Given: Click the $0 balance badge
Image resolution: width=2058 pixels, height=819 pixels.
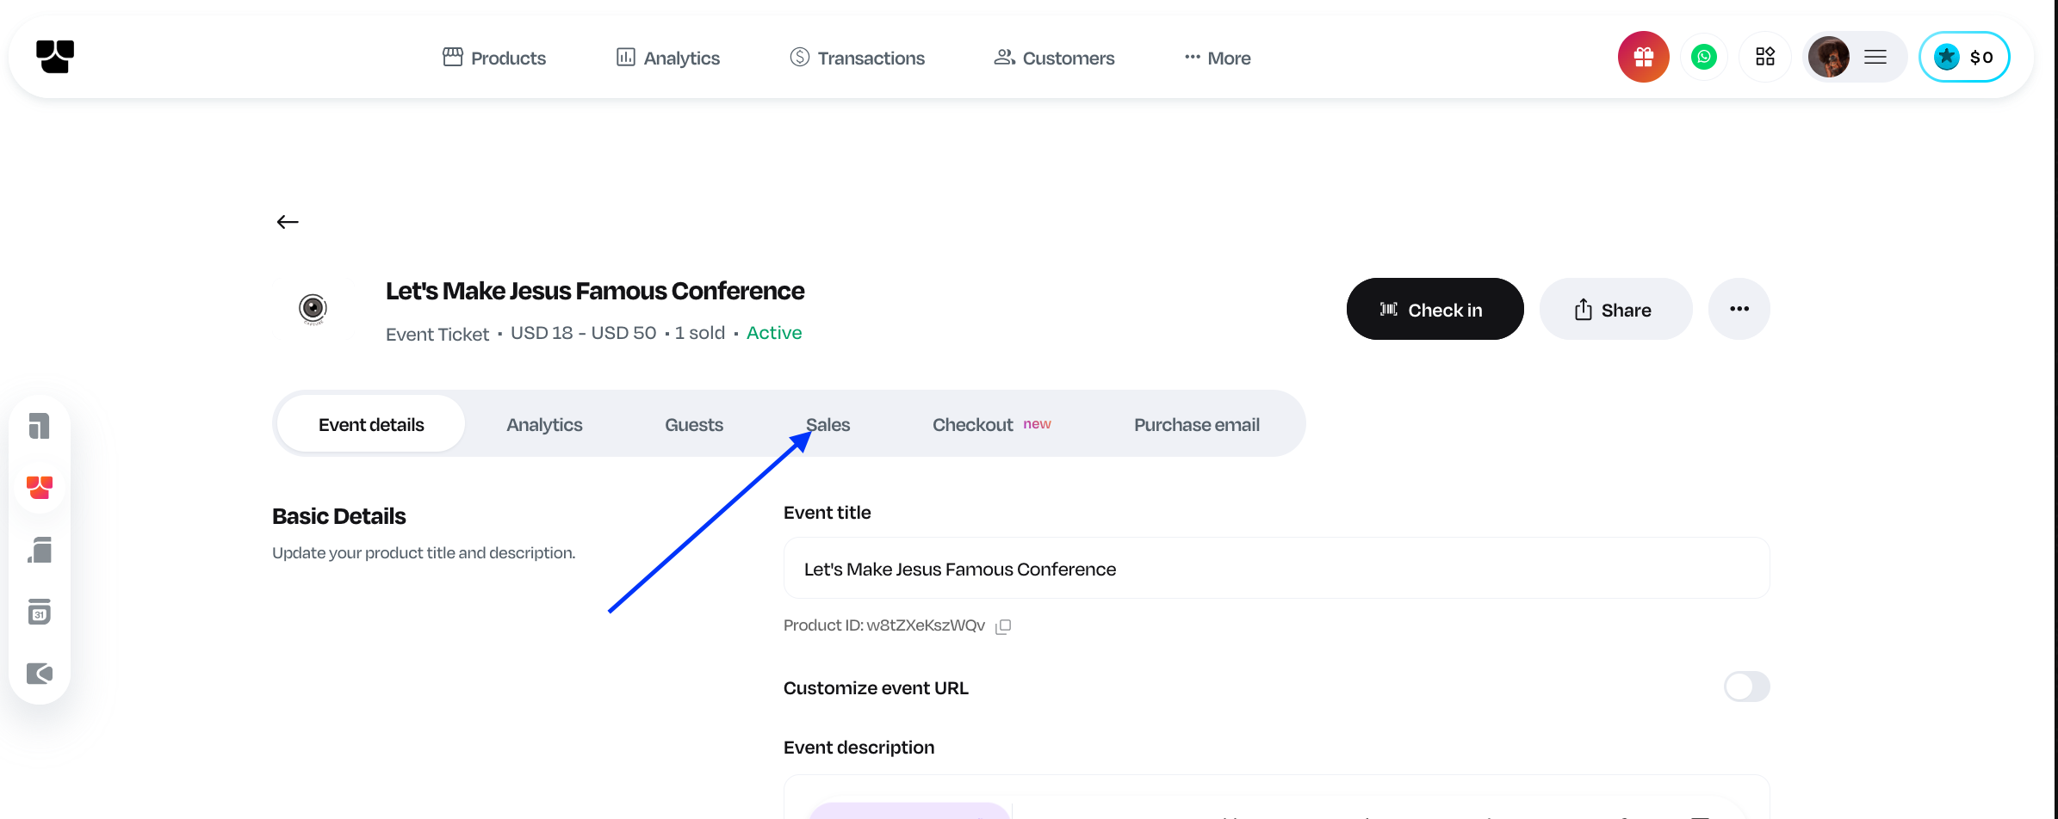Looking at the screenshot, I should coord(1963,58).
